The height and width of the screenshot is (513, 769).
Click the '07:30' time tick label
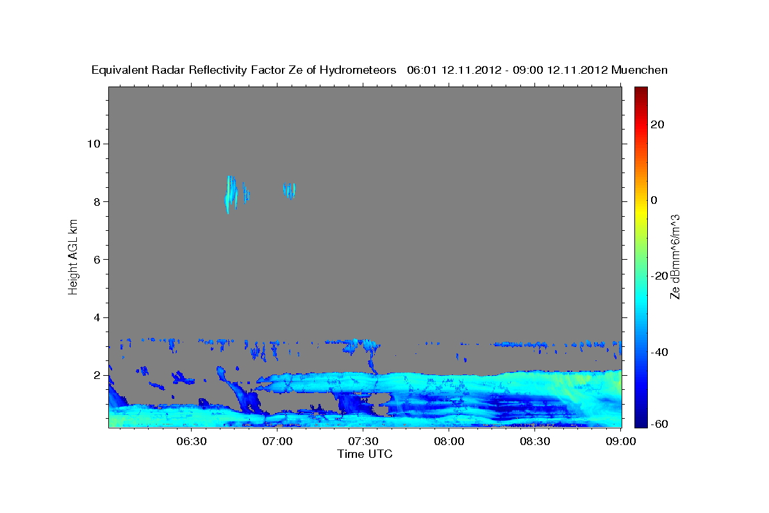363,441
